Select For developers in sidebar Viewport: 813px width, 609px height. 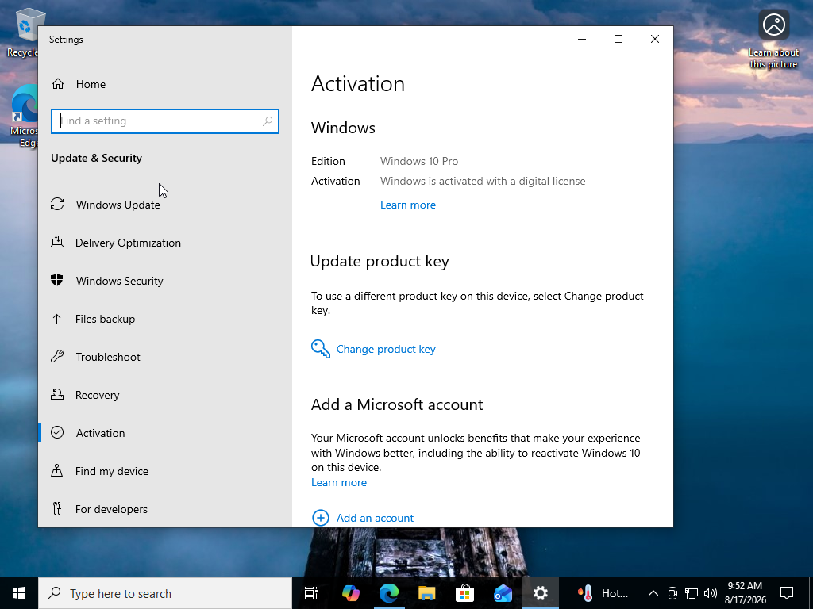click(x=165, y=509)
